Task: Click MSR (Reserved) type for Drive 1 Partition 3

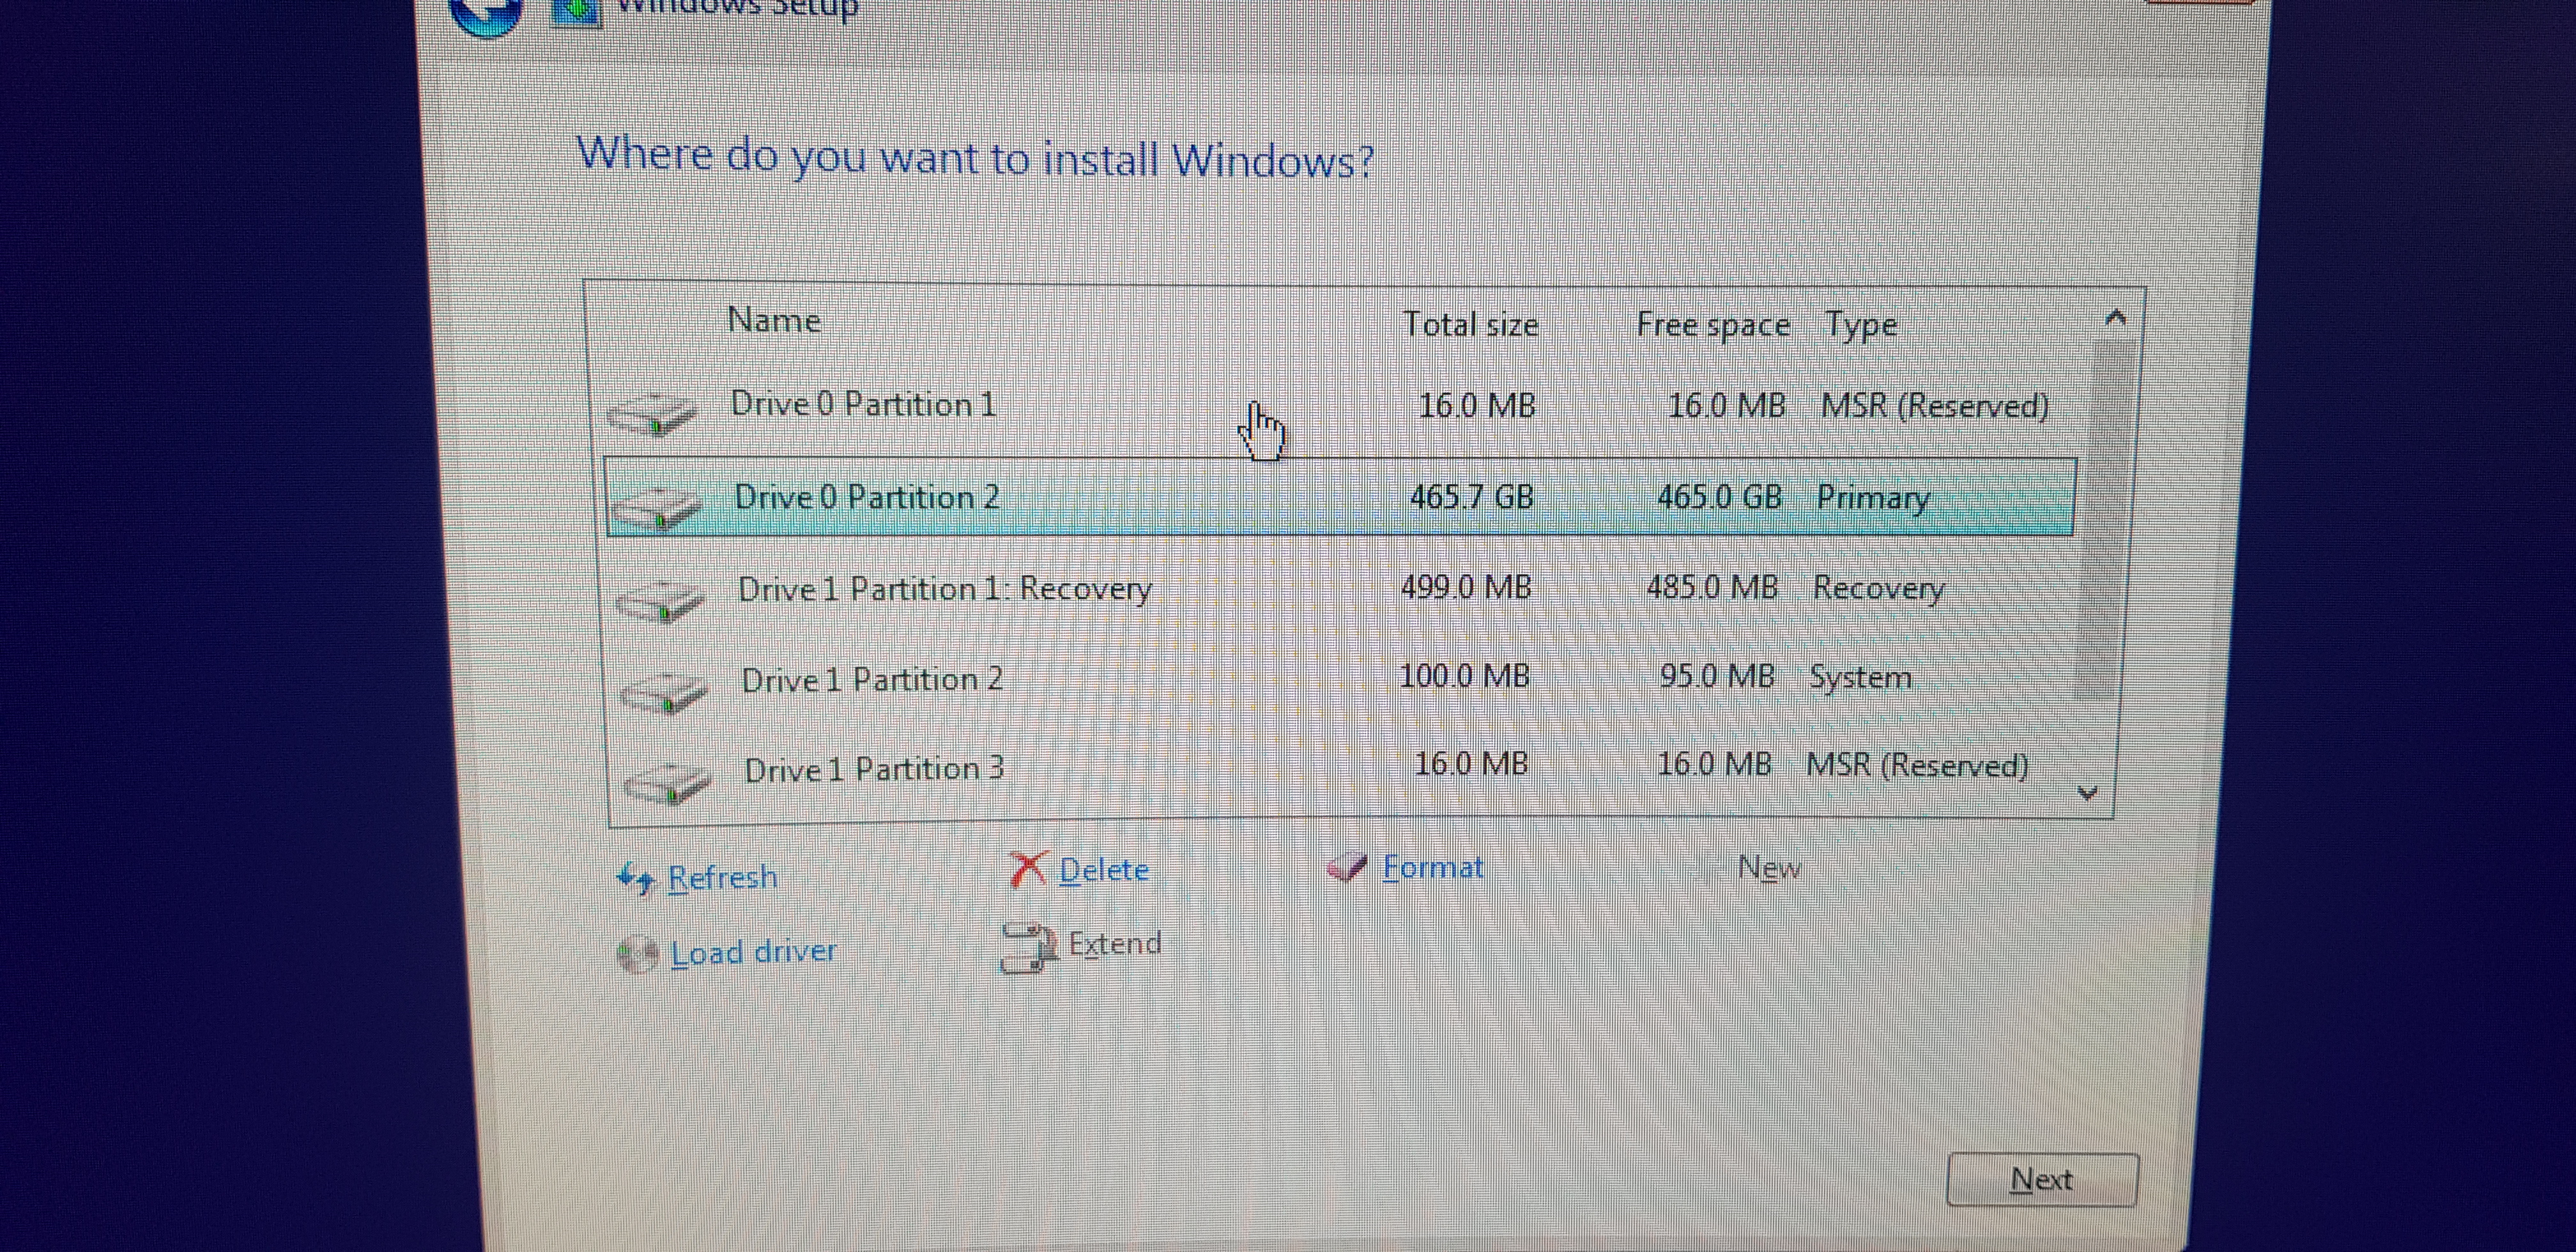Action: 1917,766
